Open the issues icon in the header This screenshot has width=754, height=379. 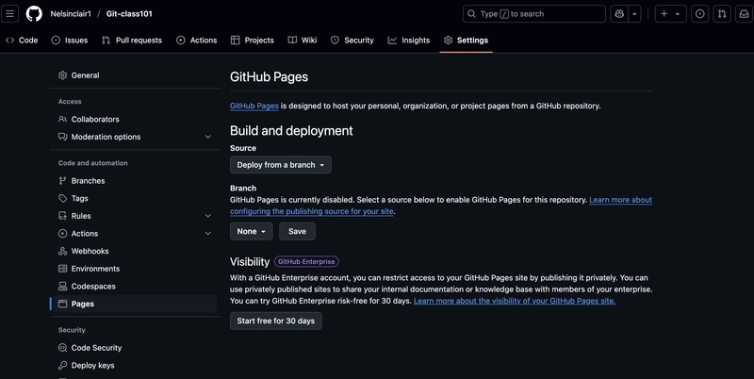(699, 14)
